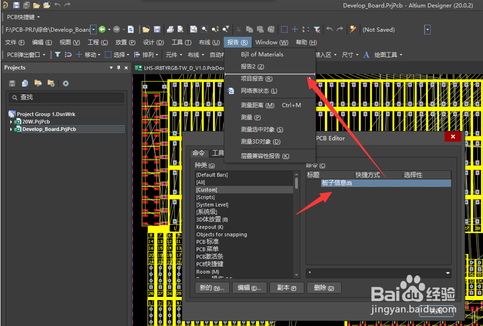The height and width of the screenshot is (326, 483).
Task: Click the 副本 (P) button
Action: (286, 288)
